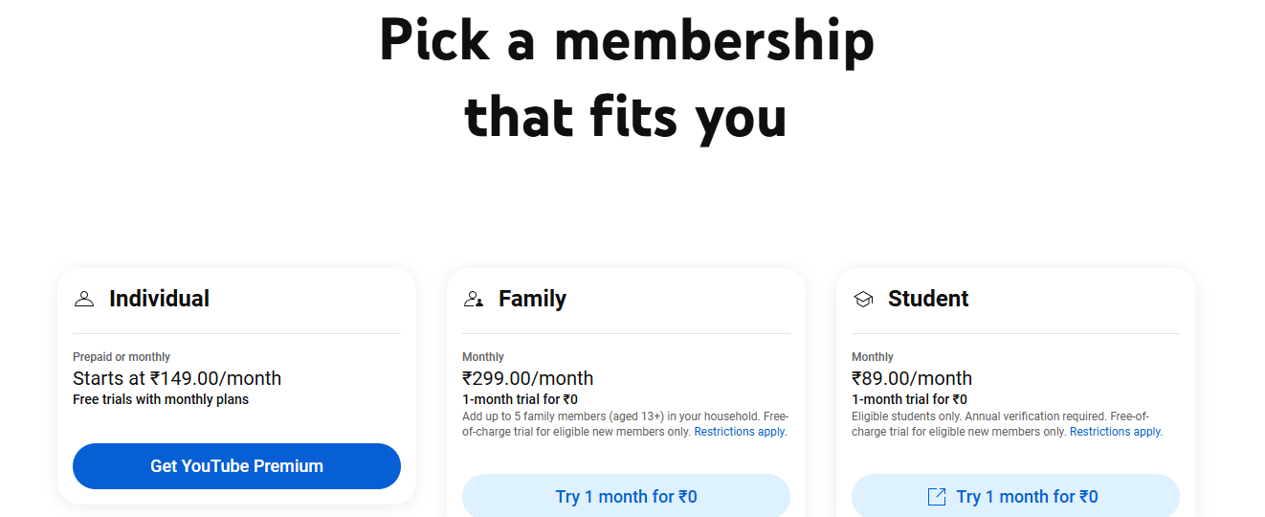Image resolution: width=1265 pixels, height=517 pixels.
Task: Start the Family plan 1 month trial
Action: (626, 496)
